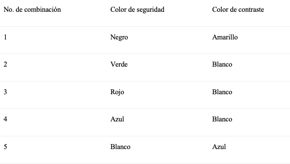Click the 'Verde' safety color cell
This screenshot has width=290, height=164.
(119, 64)
